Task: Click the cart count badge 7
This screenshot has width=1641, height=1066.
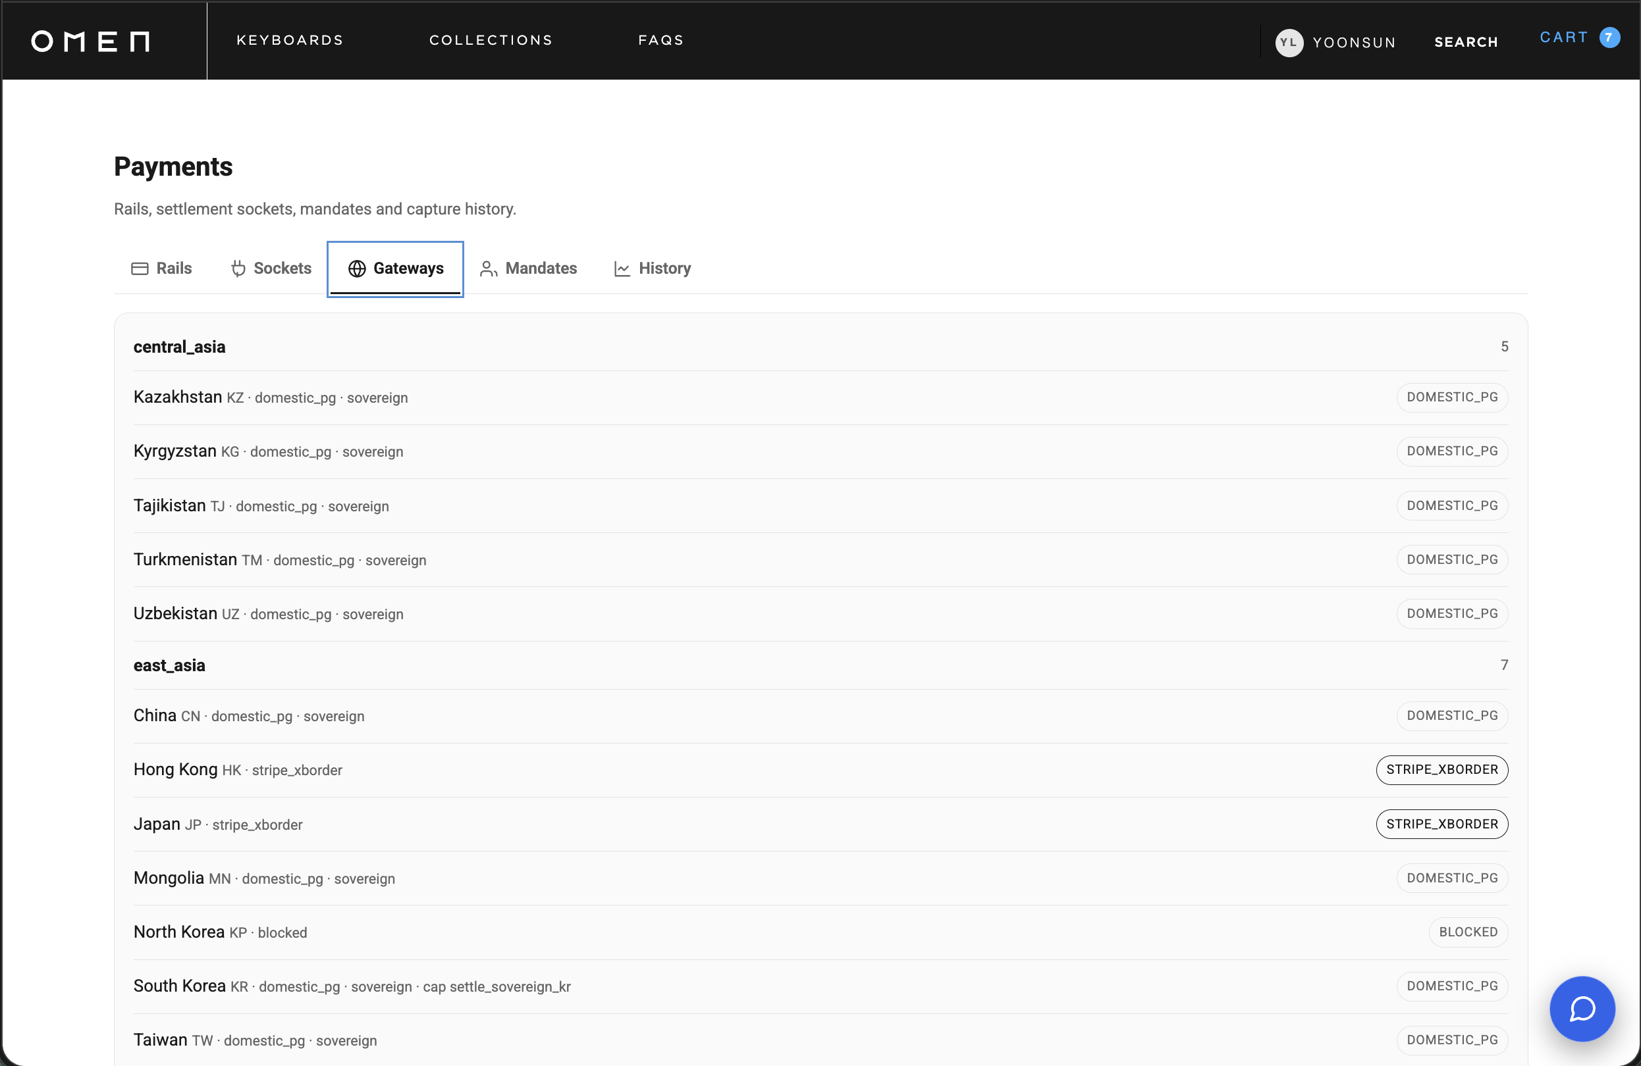Action: pyautogui.click(x=1609, y=38)
